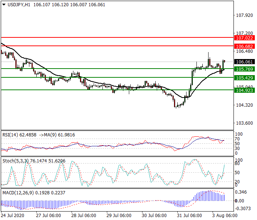
Task: Select the Stochastic scale value 80
Action: pos(237,164)
